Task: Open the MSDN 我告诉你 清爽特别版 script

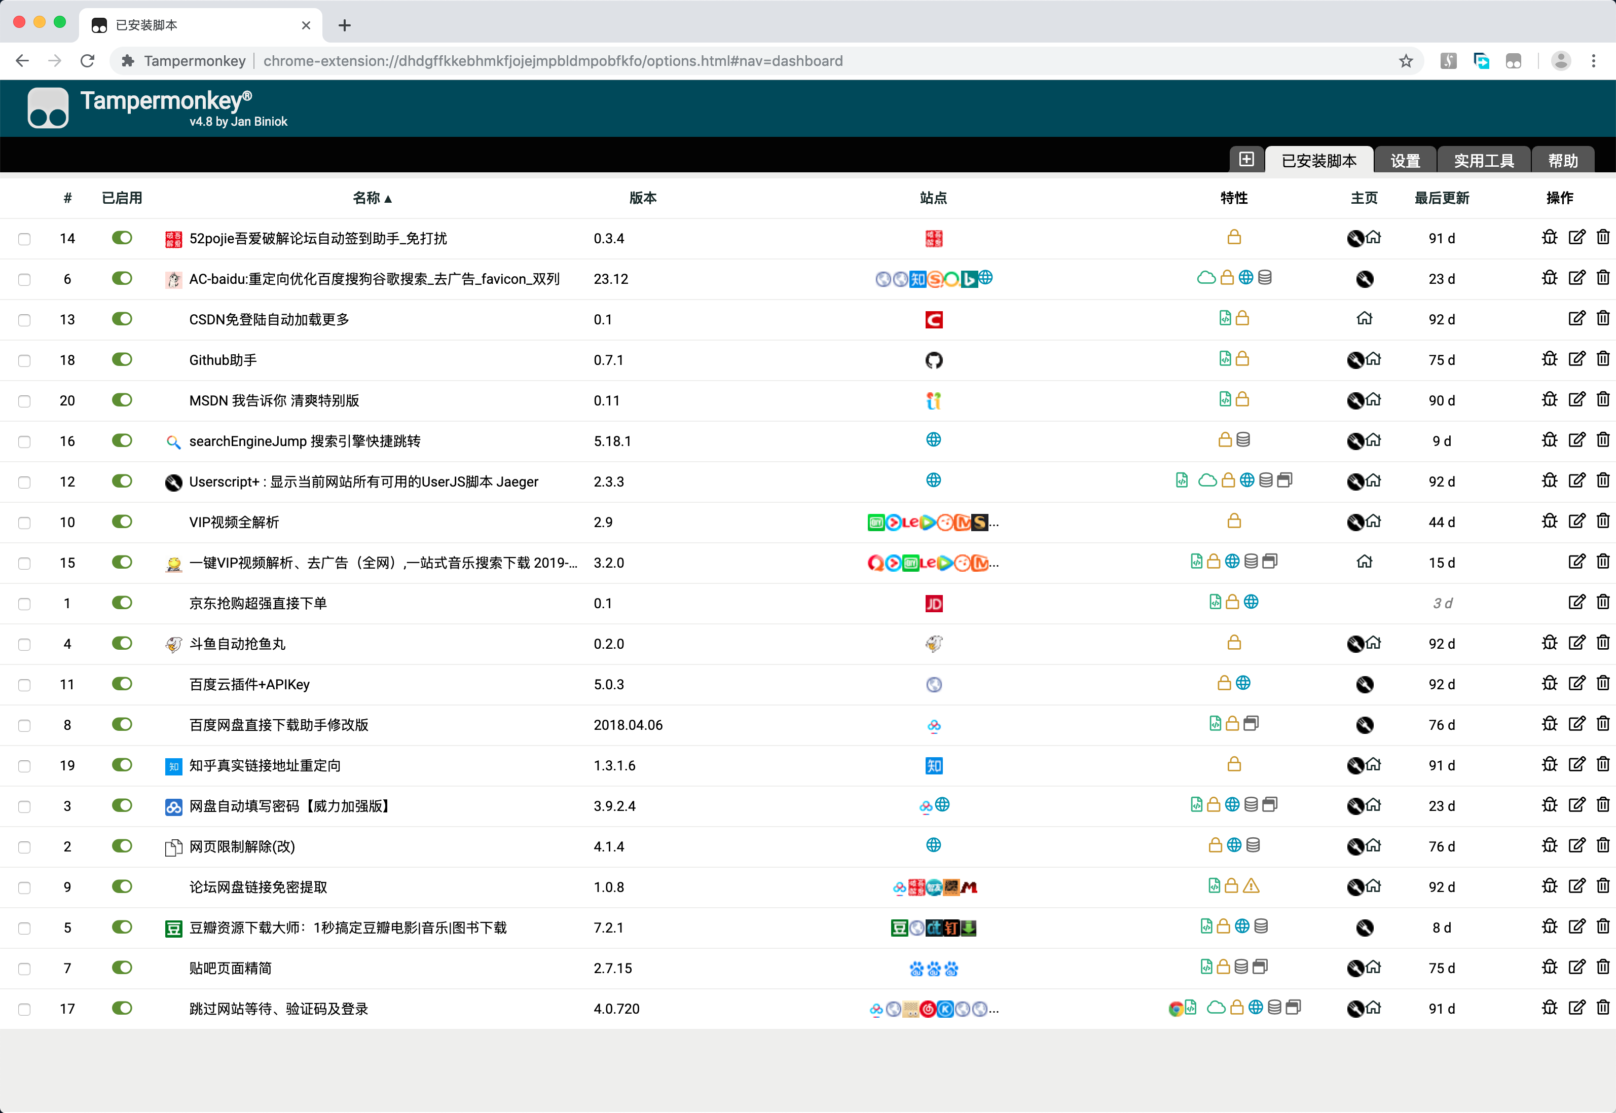Action: [x=274, y=401]
